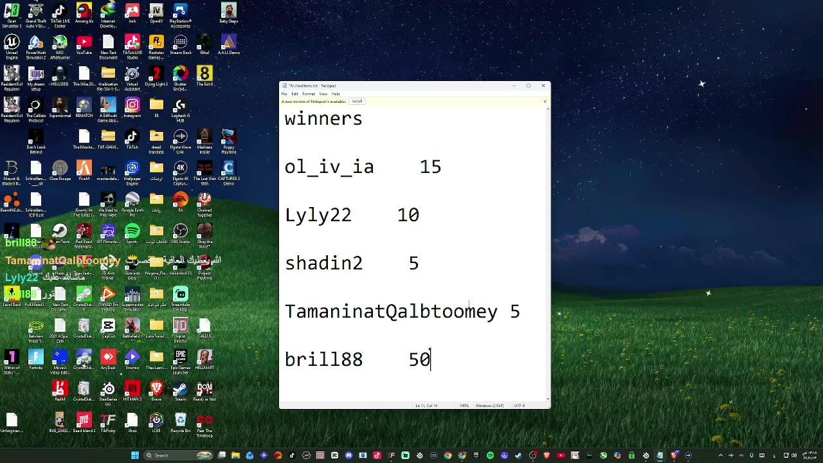Open SteelSeries GG desktop icon
This screenshot has height=463, width=823.
click(108, 394)
